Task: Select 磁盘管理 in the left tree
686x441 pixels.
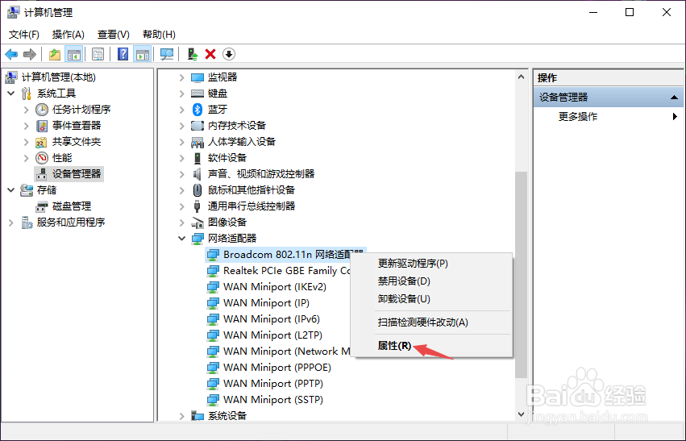Action: [72, 206]
